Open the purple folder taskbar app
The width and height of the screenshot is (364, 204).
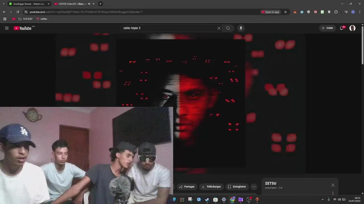point(241,199)
